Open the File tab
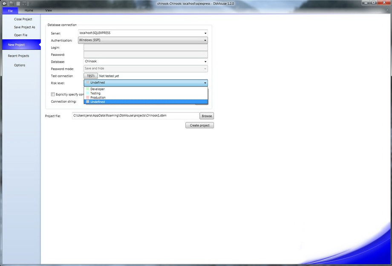The image size is (392, 266). pyautogui.click(x=10, y=11)
